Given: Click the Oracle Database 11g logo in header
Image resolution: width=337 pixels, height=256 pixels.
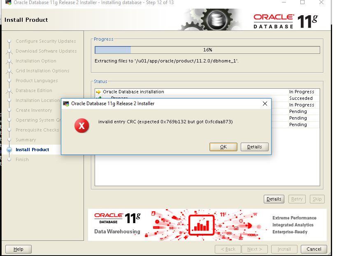Looking at the screenshot, I should 286,21.
